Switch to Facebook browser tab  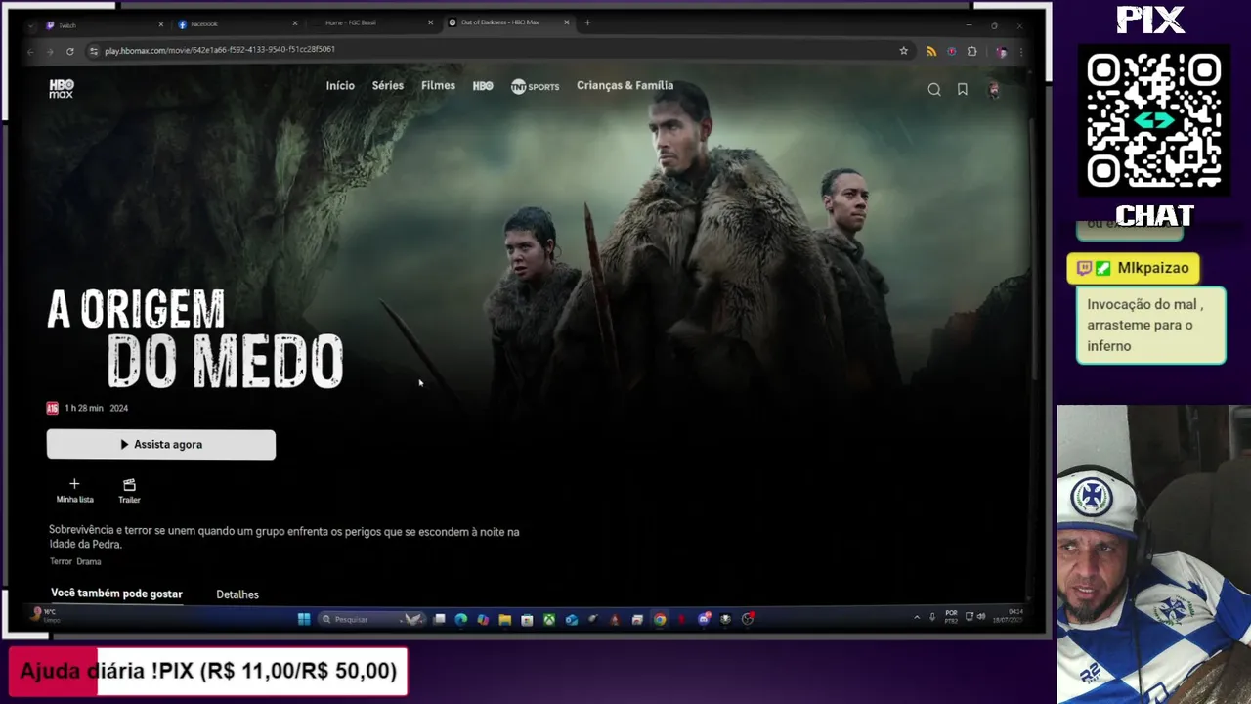point(237,23)
